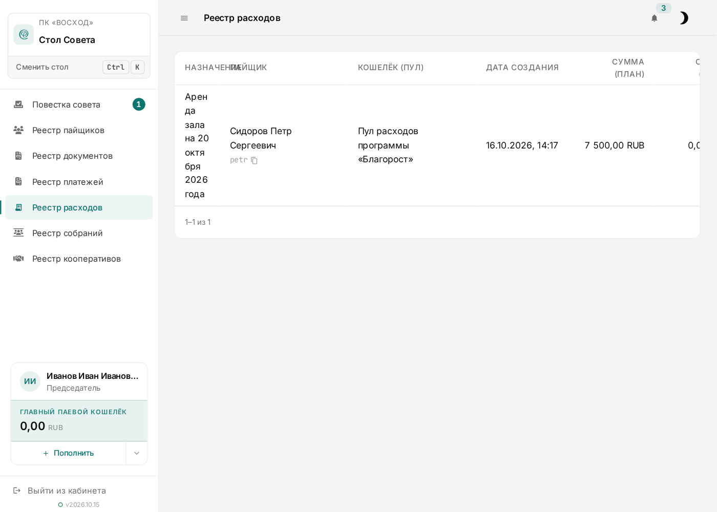Copy username petr with copy icon
Screen dimensions: 717x512
254,160
